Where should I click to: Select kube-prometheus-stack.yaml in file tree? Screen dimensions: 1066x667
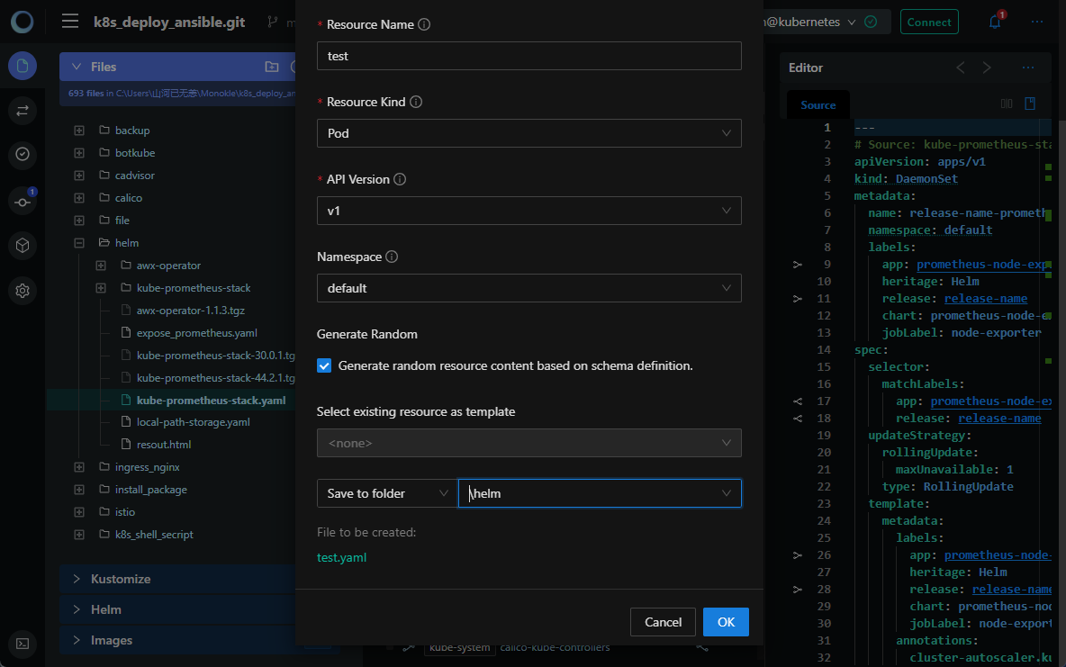[x=211, y=401]
